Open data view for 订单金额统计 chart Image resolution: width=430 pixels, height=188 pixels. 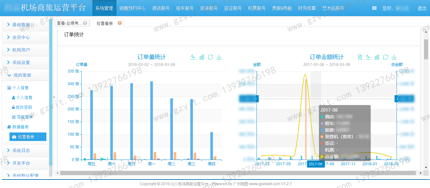point(360,57)
